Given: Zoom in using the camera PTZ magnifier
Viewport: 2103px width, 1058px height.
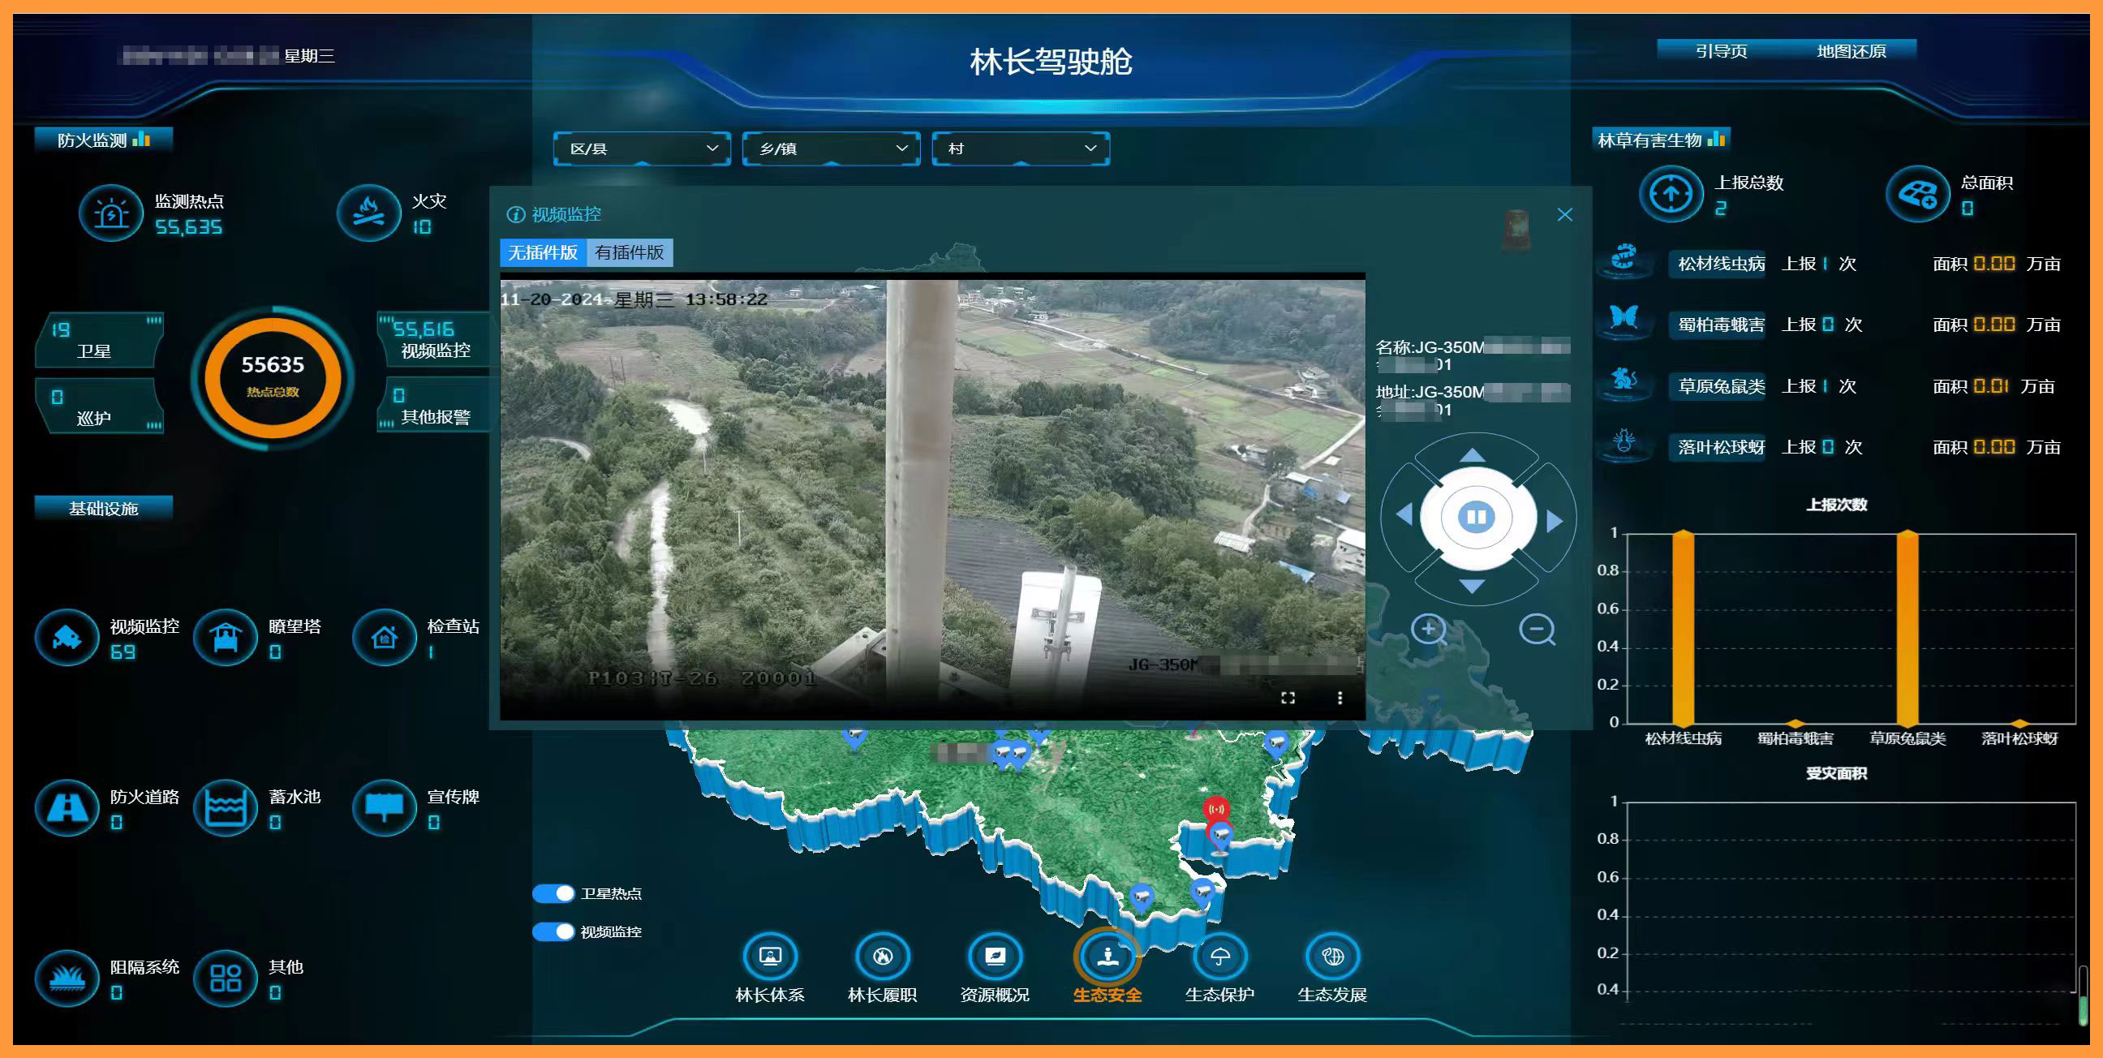Looking at the screenshot, I should tap(1427, 630).
